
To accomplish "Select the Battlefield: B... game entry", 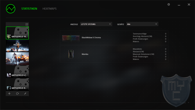I will 17,84.
